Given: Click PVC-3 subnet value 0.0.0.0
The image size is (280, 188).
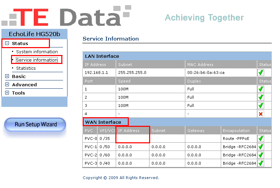Looking at the screenshot, I should click(158, 163).
